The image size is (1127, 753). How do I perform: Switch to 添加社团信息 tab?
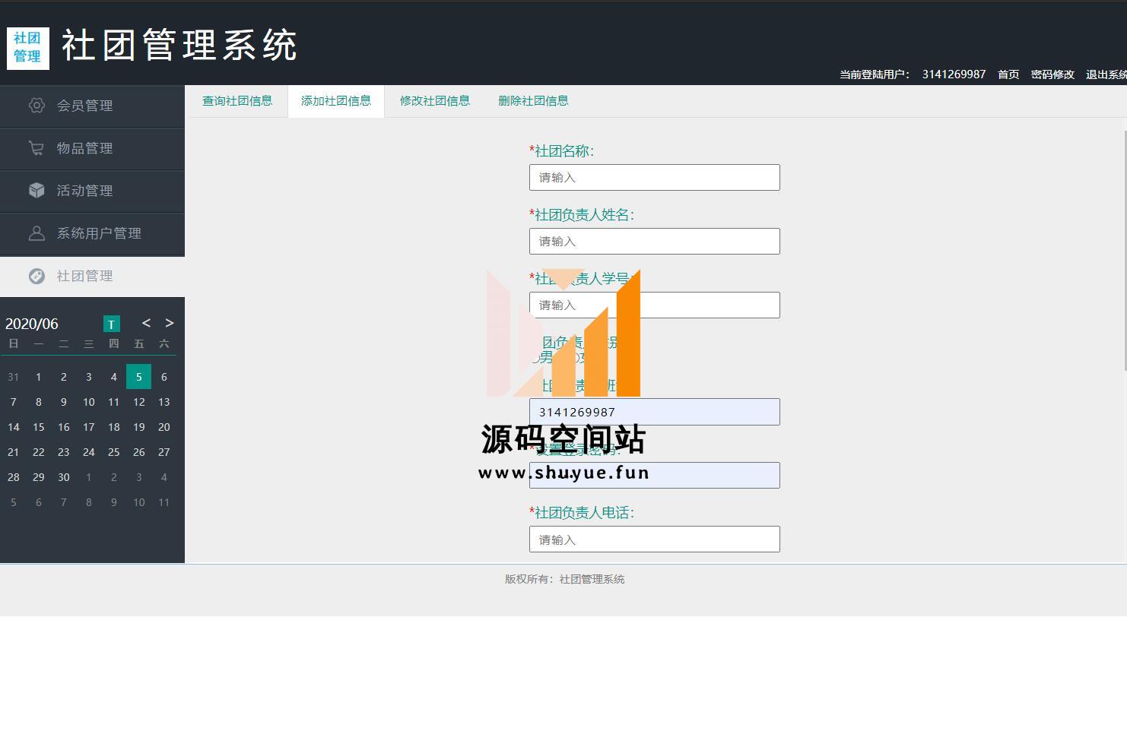pos(336,101)
